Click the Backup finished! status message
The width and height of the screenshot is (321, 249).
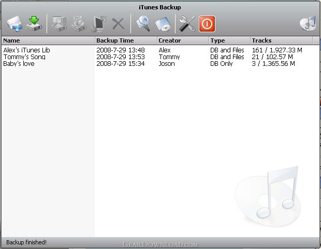pyautogui.click(x=26, y=242)
